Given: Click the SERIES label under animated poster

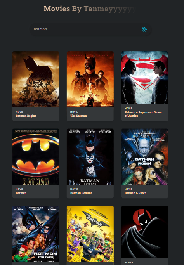Looking at the screenshot, I should pos(129,262).
